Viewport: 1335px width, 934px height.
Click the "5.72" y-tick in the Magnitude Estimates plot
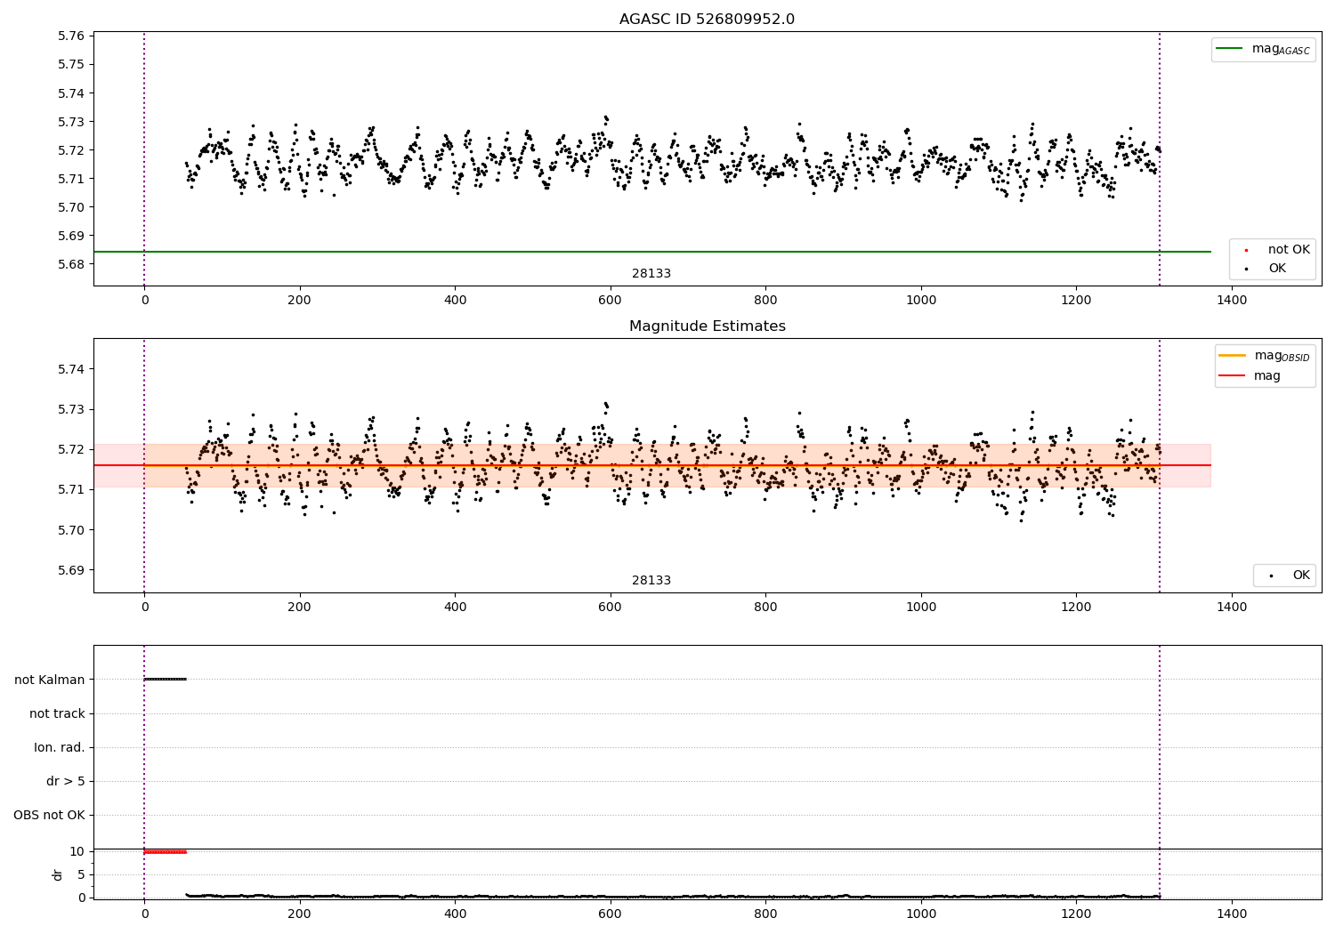pos(71,450)
